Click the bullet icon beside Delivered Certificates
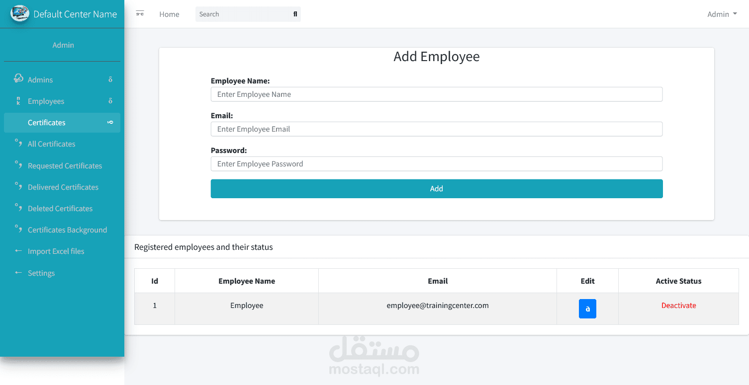 [18, 186]
